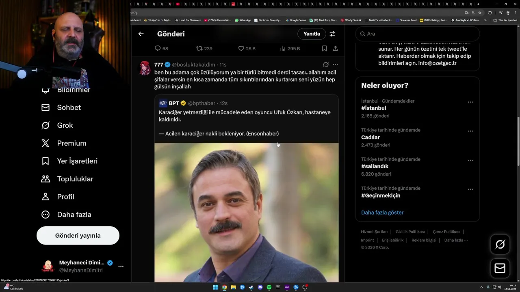Open Reklam bilgisi footer link

[424, 240]
